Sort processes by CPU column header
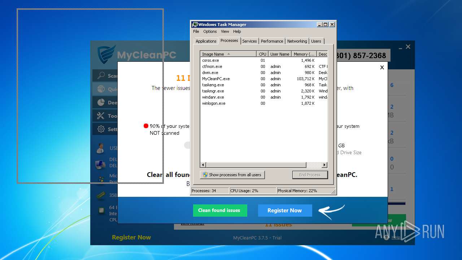 (x=262, y=54)
